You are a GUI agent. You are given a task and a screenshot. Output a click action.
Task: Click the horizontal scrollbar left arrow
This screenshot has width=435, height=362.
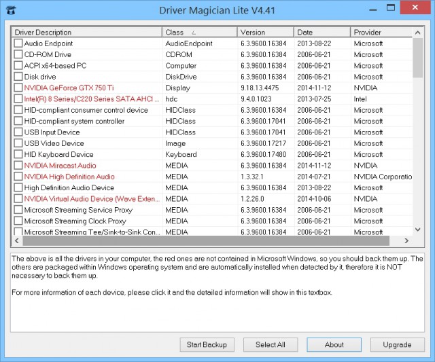tap(17, 240)
